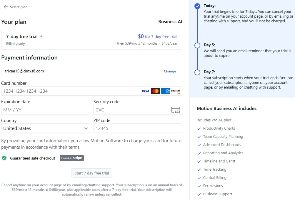
Task: Click the Motion Business AI includes heading
Action: (x=227, y=109)
